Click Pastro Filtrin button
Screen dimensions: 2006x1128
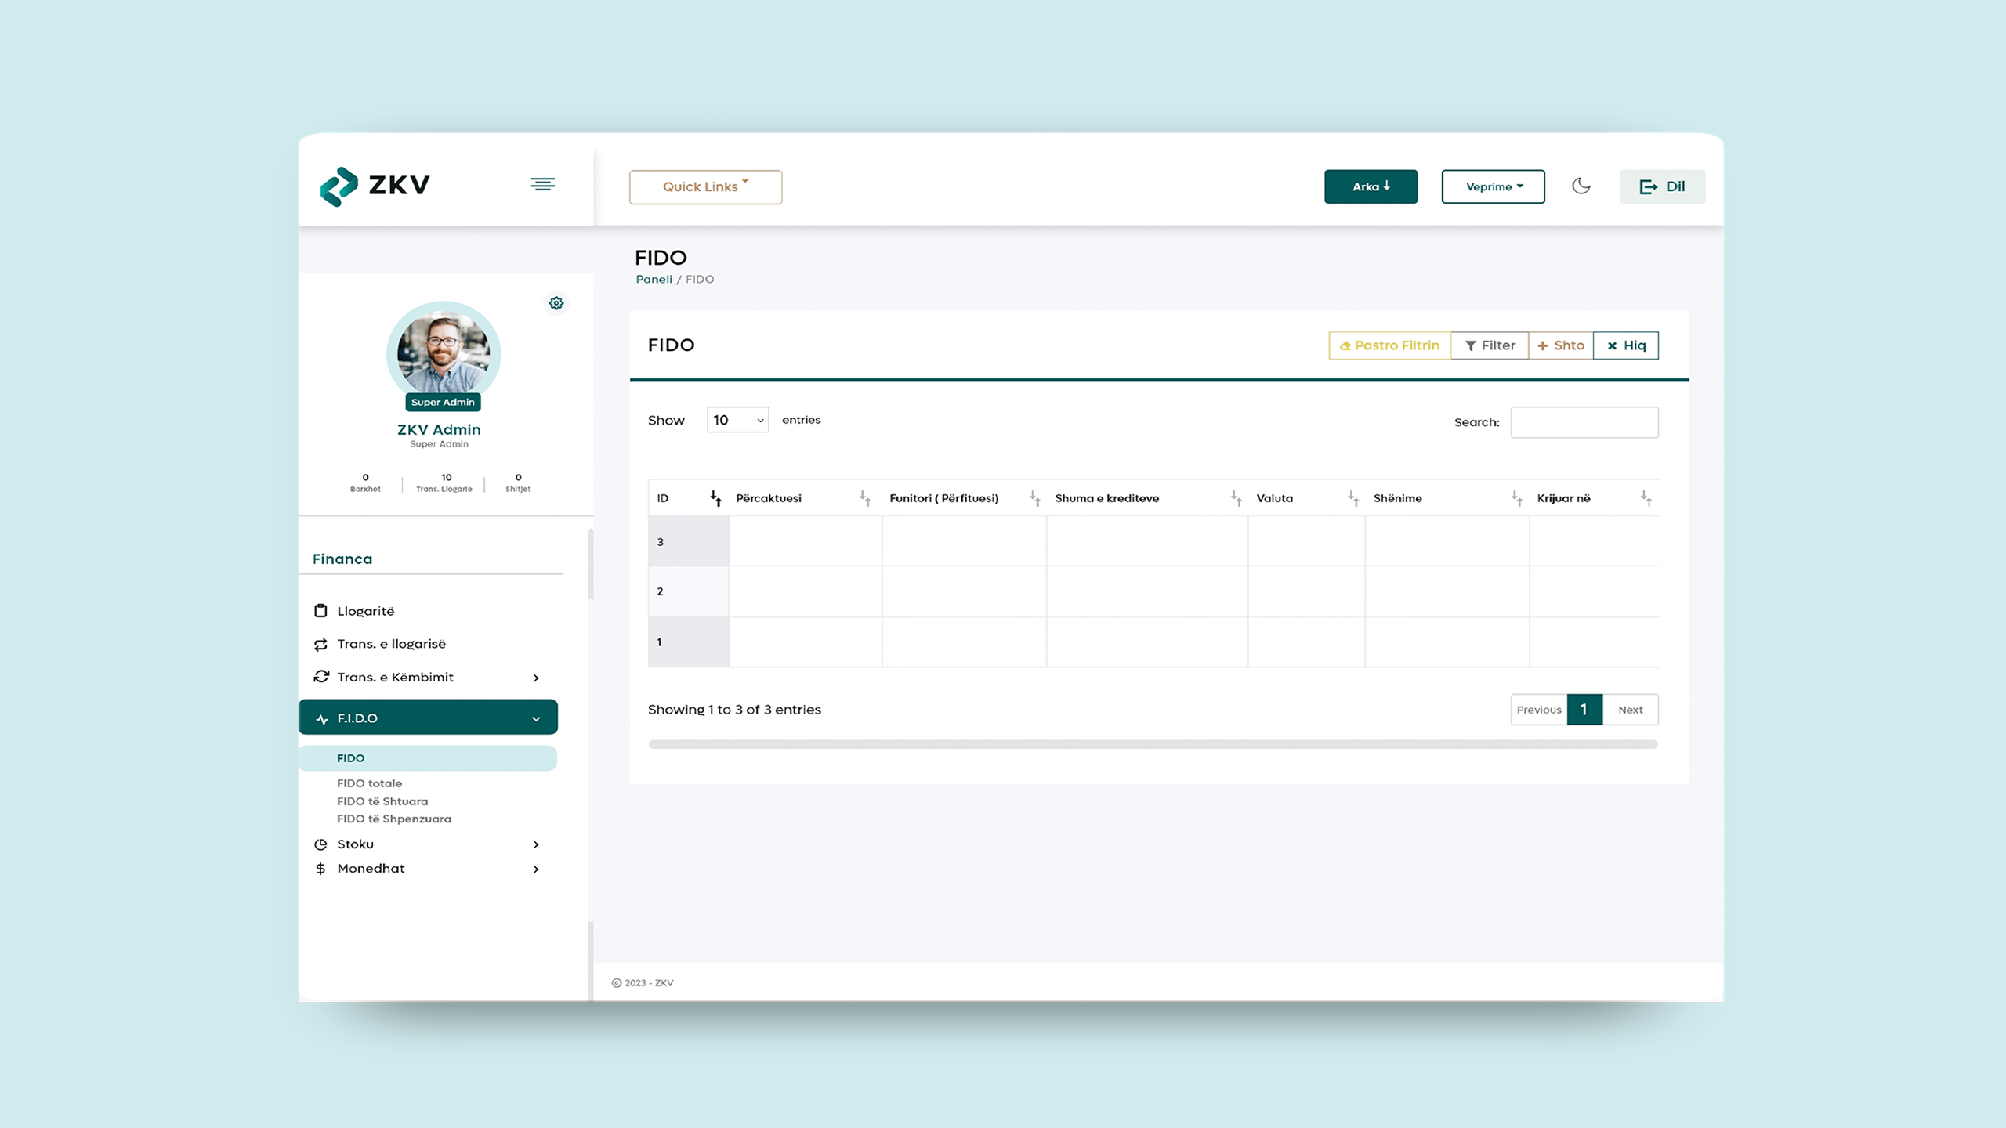1389,345
